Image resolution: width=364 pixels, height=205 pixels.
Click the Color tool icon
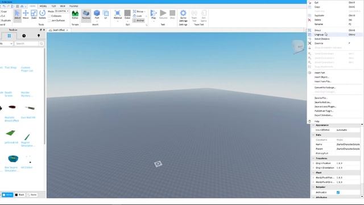click(x=127, y=13)
